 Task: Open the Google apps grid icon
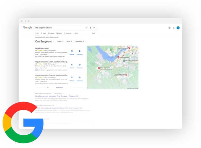173,28
